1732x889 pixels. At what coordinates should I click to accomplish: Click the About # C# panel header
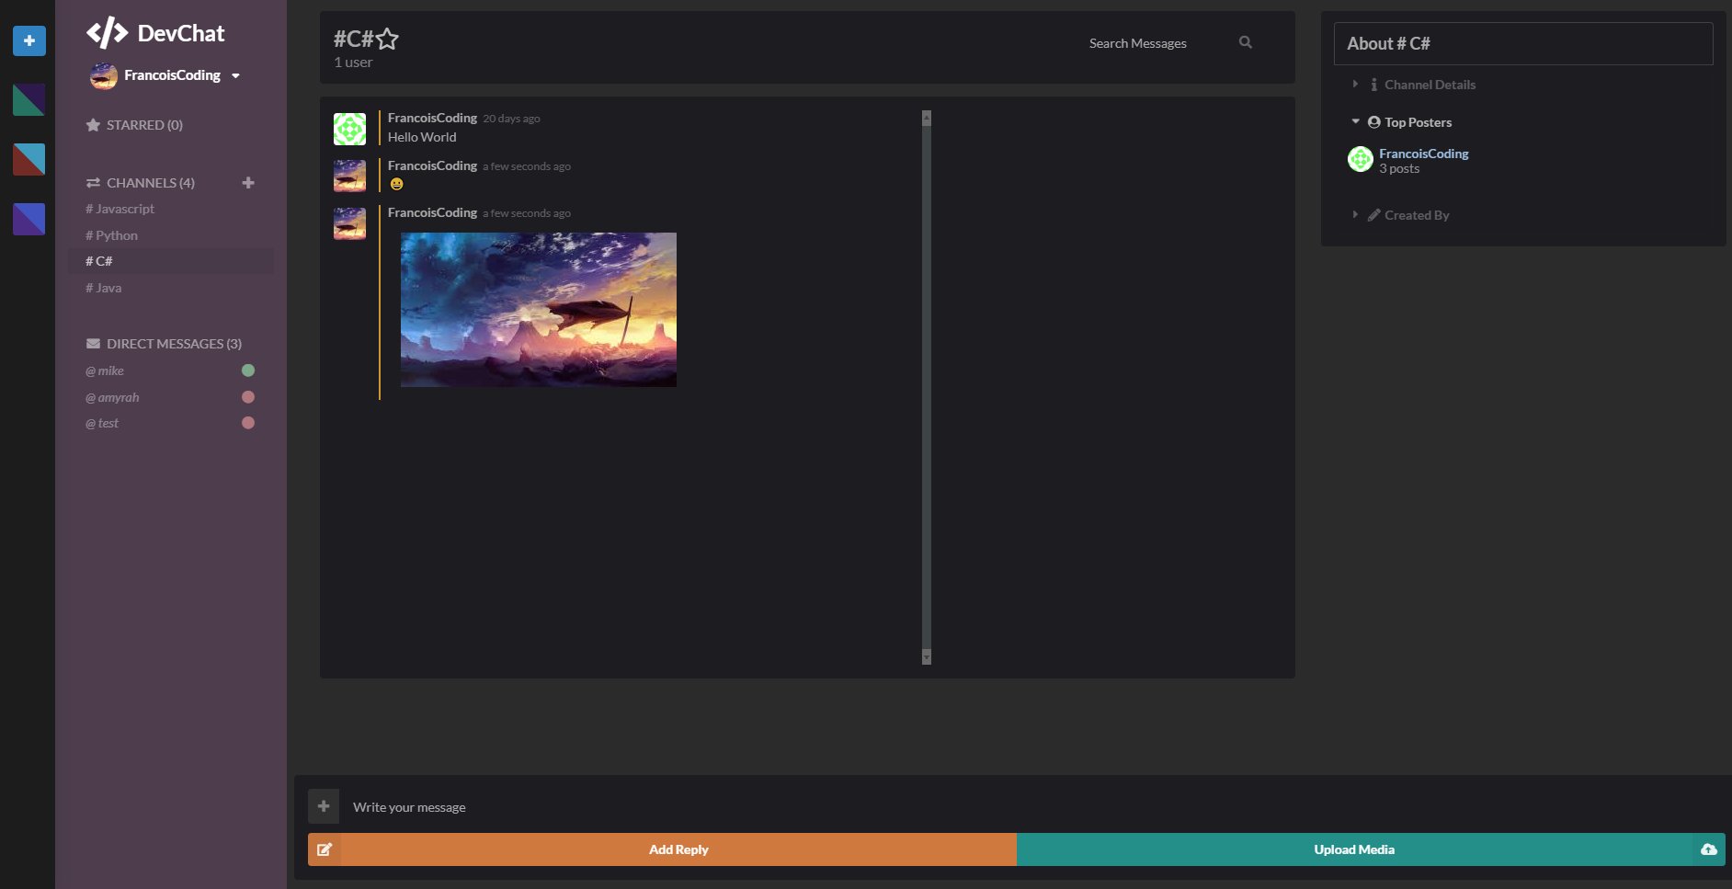pos(1523,43)
